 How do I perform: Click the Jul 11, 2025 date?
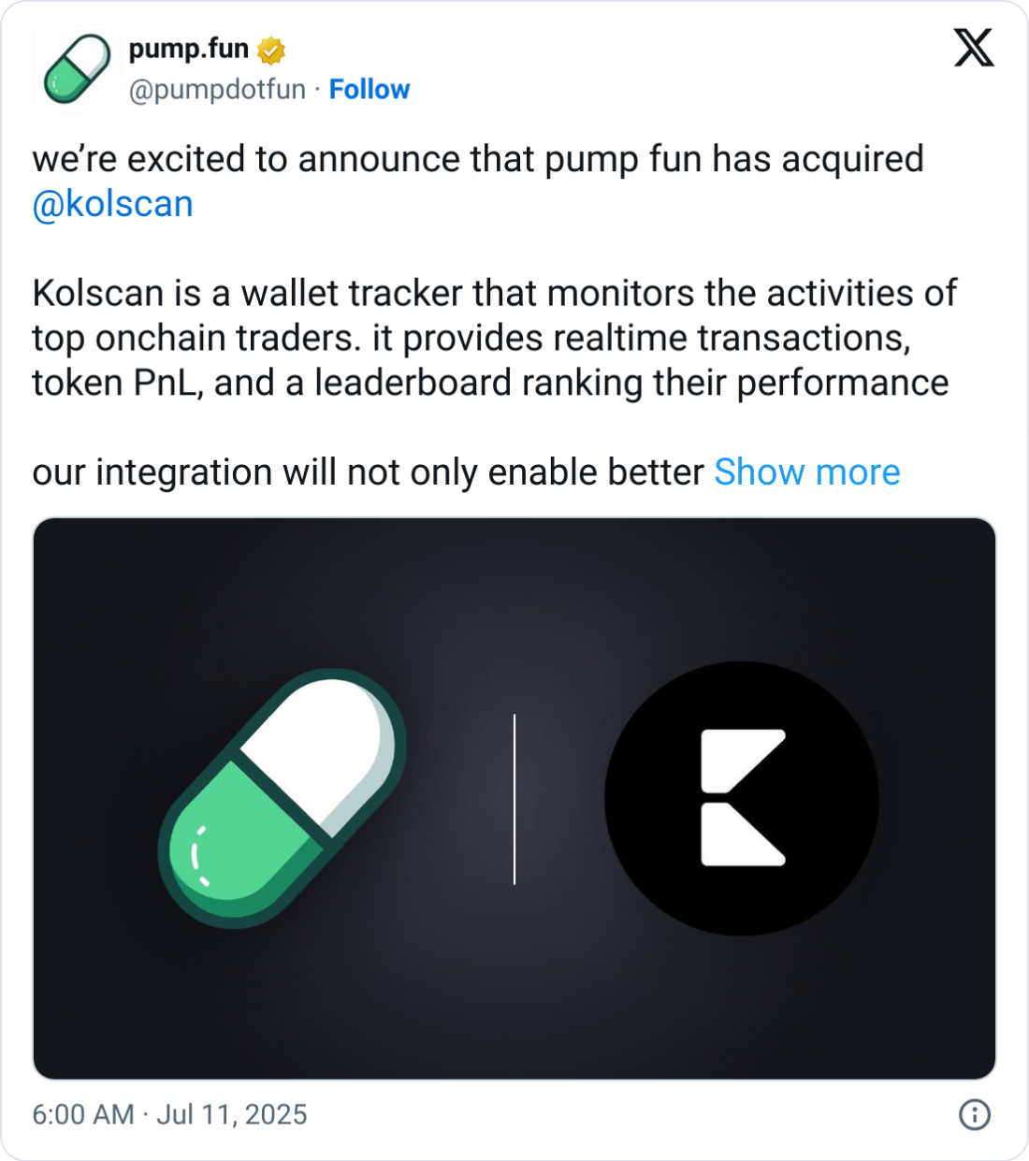pos(232,1114)
